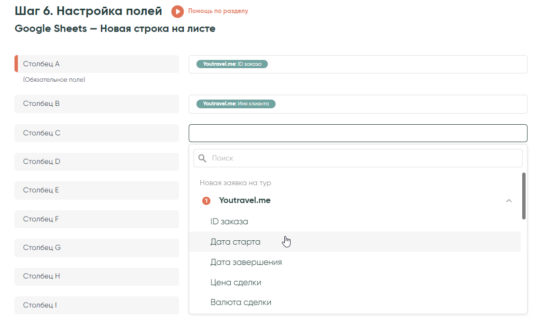Choose 'Дата старта' option
Screen dimensions: 542x320
235,242
